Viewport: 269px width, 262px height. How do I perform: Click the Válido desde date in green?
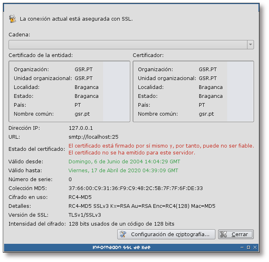tap(124, 161)
